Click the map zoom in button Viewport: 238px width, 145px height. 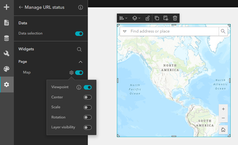223,109
